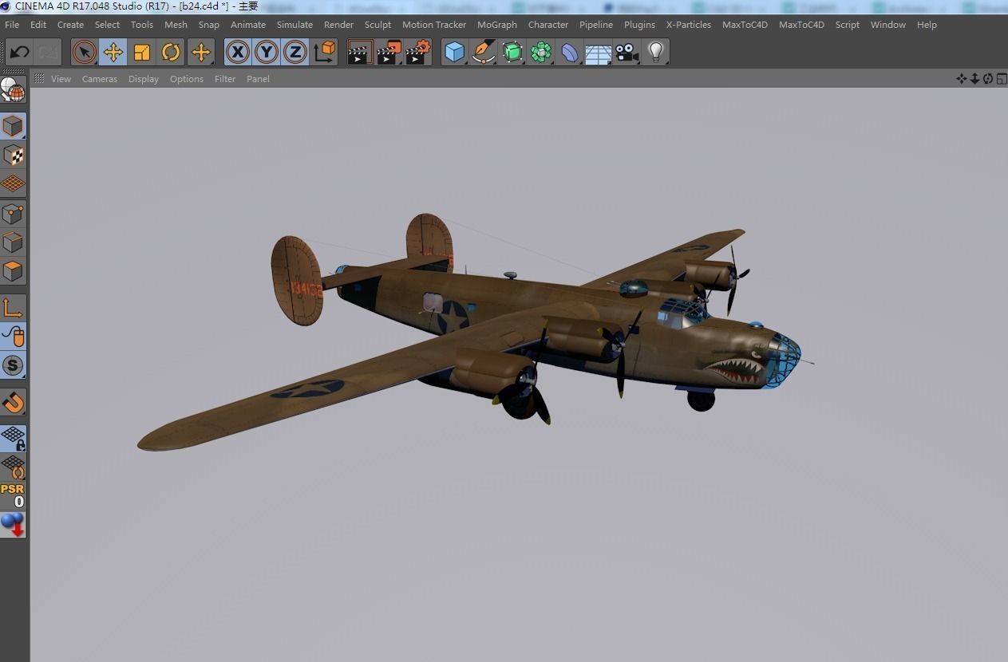Click the green Array generator icon
This screenshot has width=1008, height=662.
tap(541, 53)
